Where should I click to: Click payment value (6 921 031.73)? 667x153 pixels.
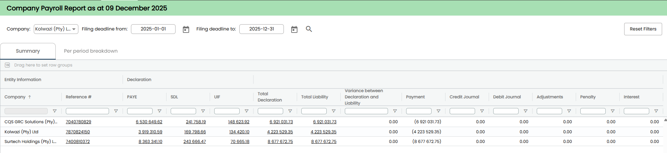click(x=428, y=122)
